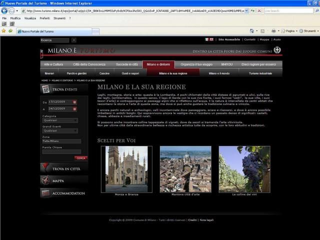Open the recent pages dropdown by Forward button

pyautogui.click(x=17, y=10)
